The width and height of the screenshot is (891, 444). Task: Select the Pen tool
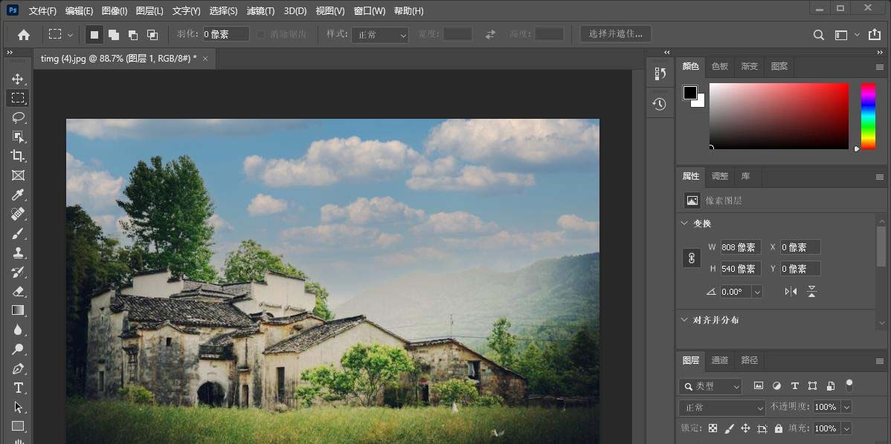18,368
